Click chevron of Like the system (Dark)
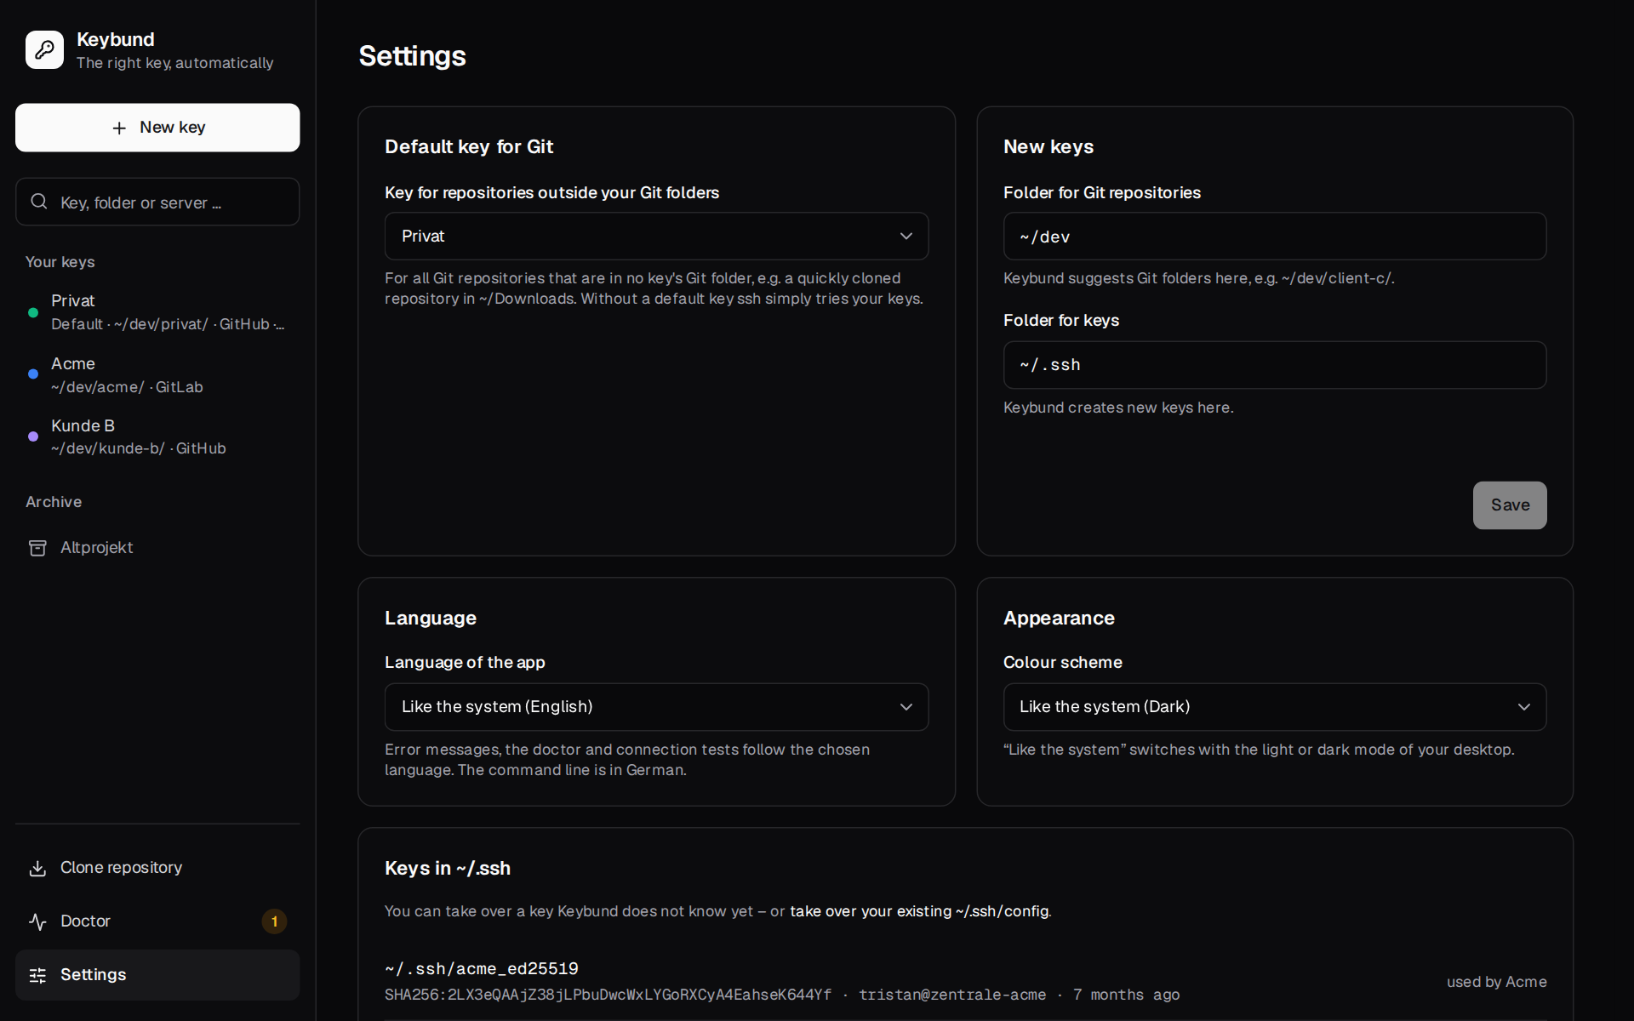The width and height of the screenshot is (1634, 1021). 1524,707
